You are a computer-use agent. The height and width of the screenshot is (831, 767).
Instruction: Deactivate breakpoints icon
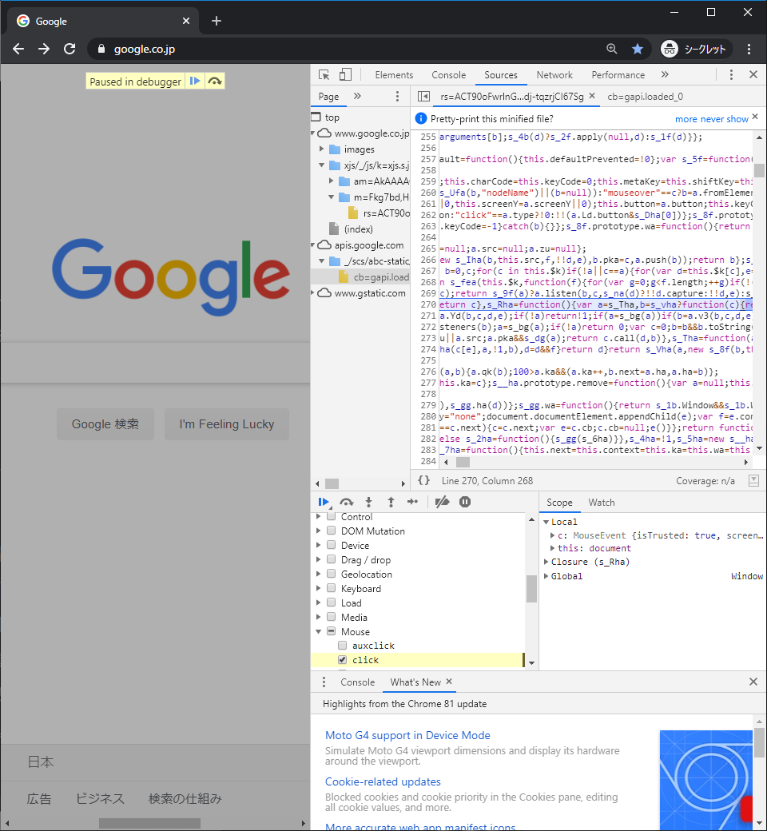pyautogui.click(x=442, y=502)
